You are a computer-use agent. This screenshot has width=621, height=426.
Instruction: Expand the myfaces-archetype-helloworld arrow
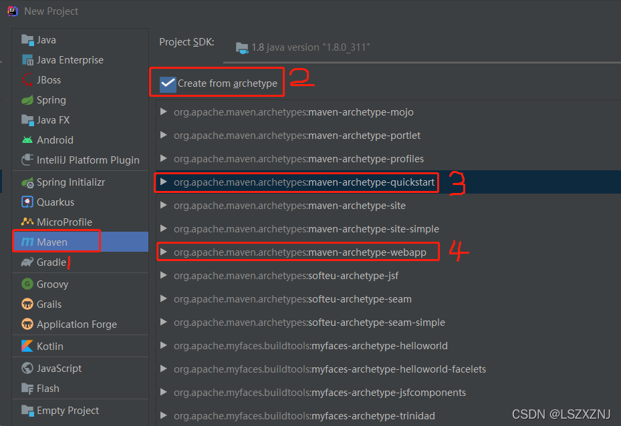coord(164,345)
